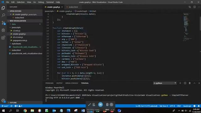Open the Selection menu
201x113 pixels.
(x=21, y=2)
